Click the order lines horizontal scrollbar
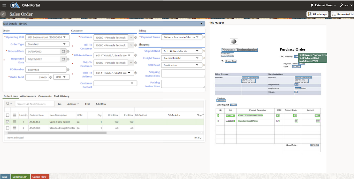Screen dimensions: 354x181 coord(57,133)
